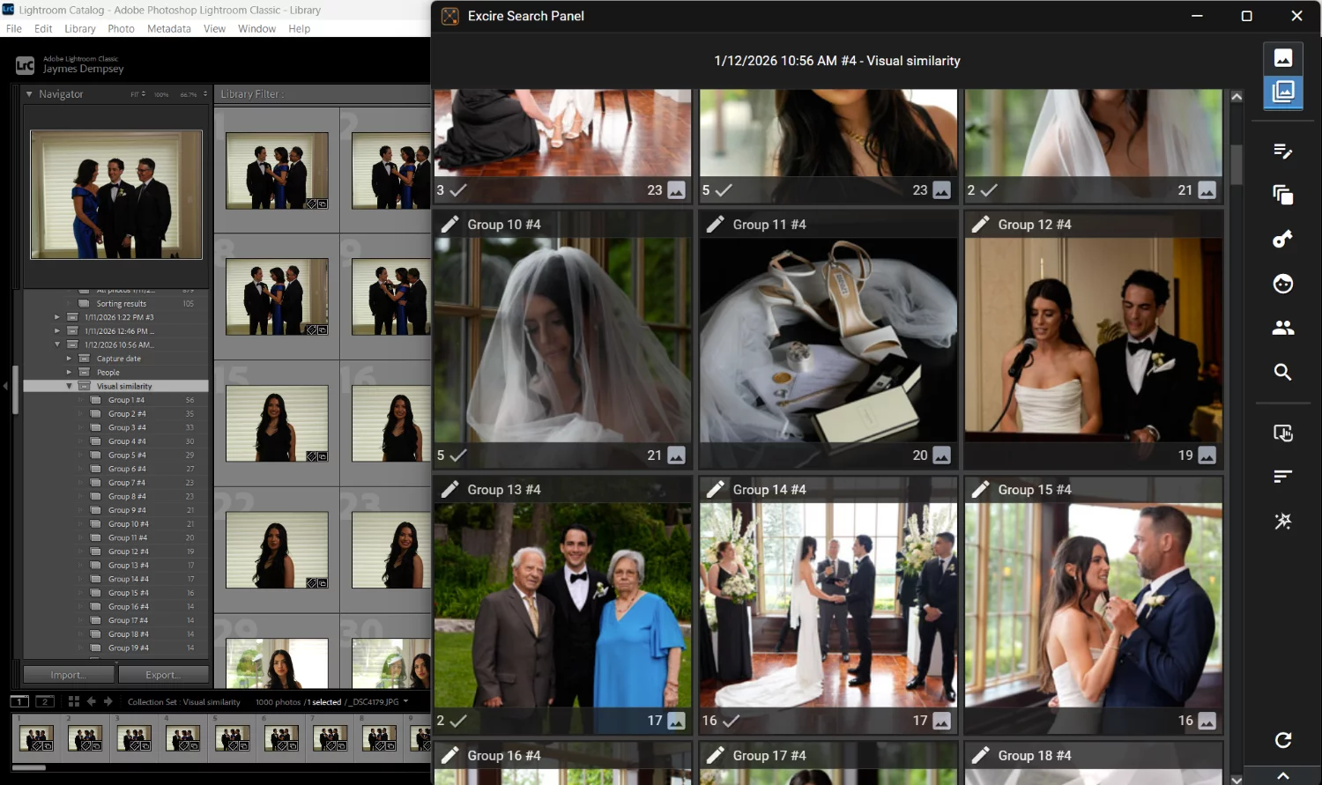1322x785 pixels.
Task: Collapse the Navigator panel triangle
Action: [29, 94]
